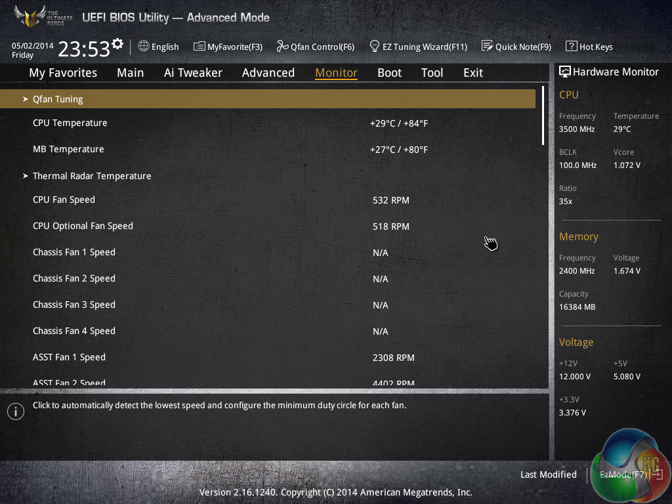Show the Hot Keys help
Image resolution: width=672 pixels, height=504 pixels.
(589, 47)
